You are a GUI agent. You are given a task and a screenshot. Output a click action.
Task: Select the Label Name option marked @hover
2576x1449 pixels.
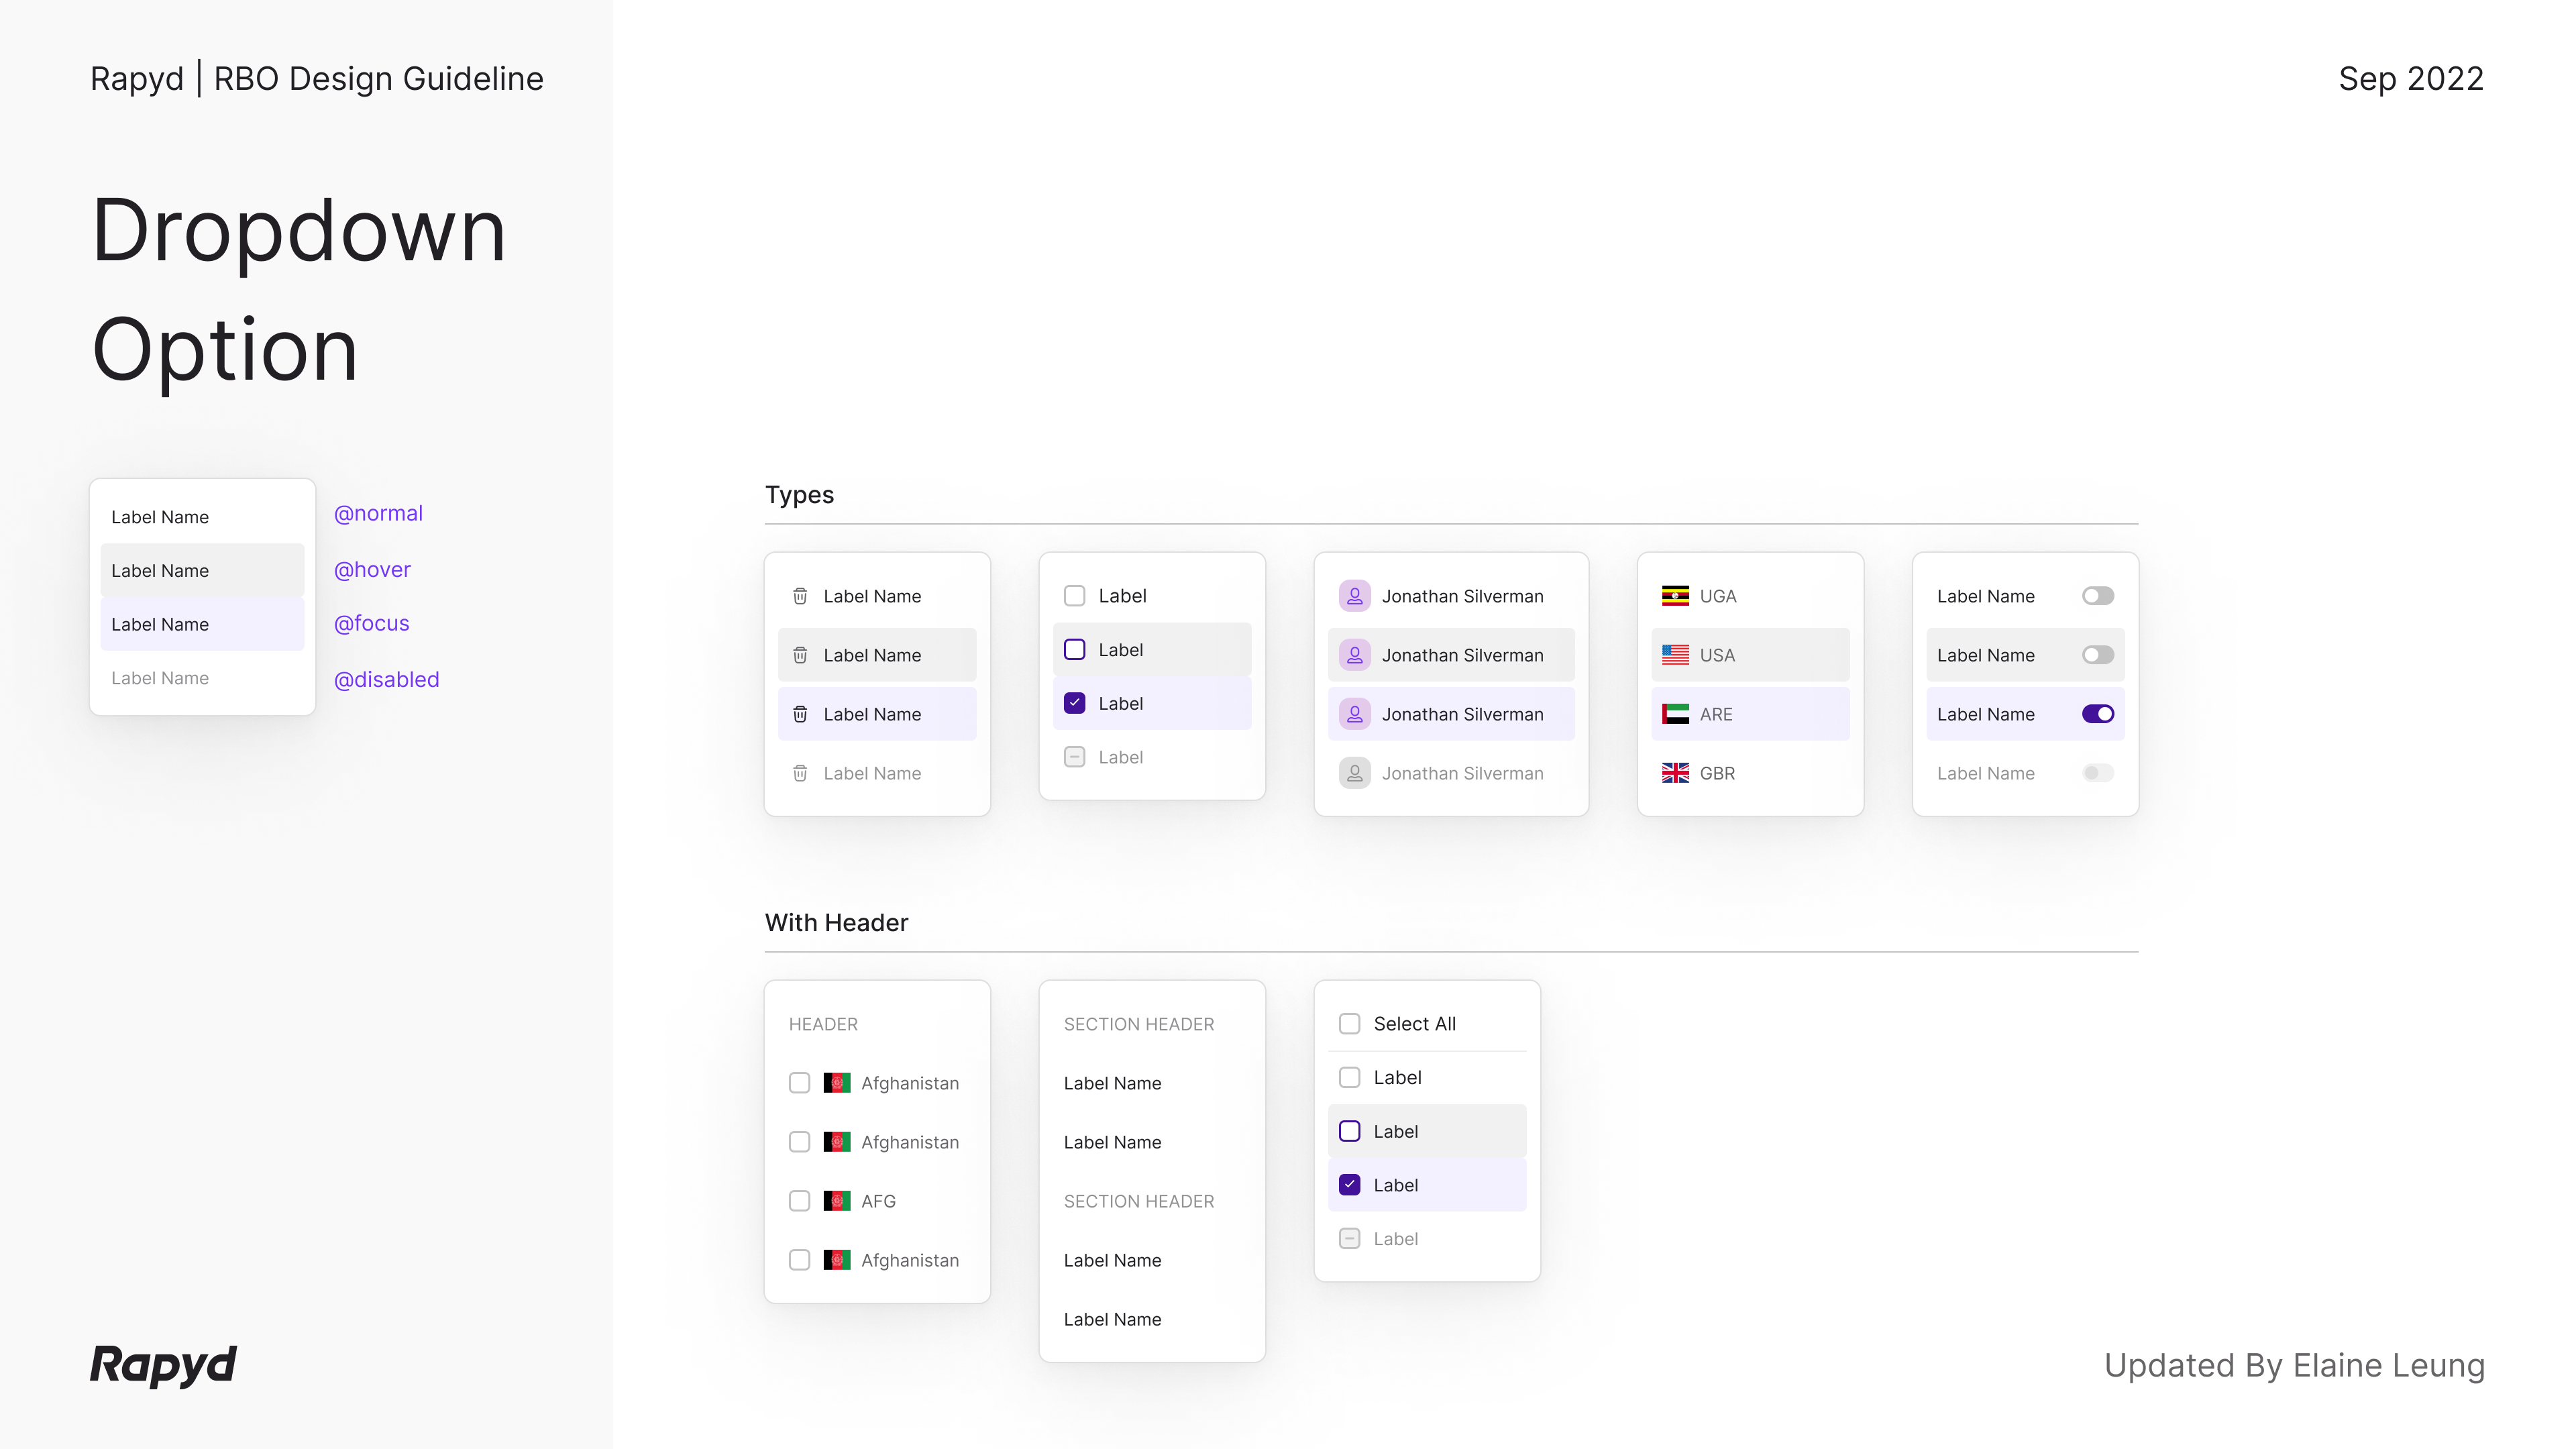coord(202,570)
